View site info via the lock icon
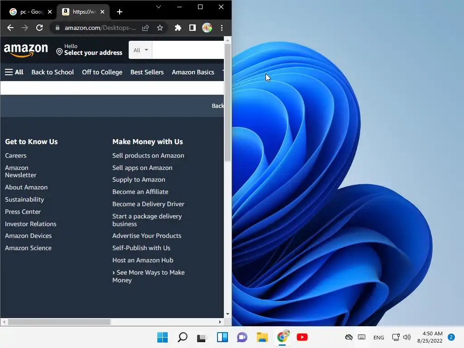 coord(58,28)
